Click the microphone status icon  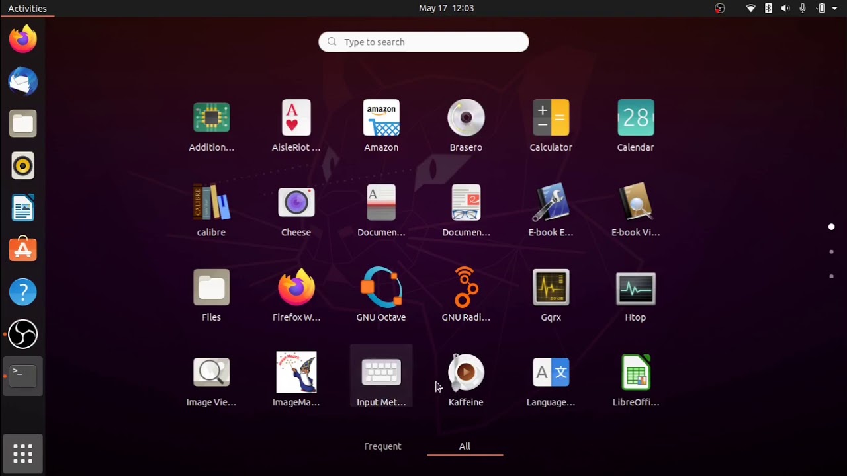[803, 8]
